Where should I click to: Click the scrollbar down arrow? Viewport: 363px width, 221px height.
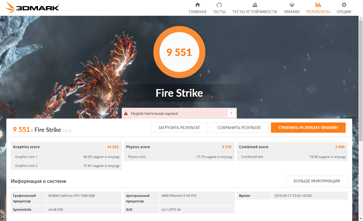click(x=361, y=219)
